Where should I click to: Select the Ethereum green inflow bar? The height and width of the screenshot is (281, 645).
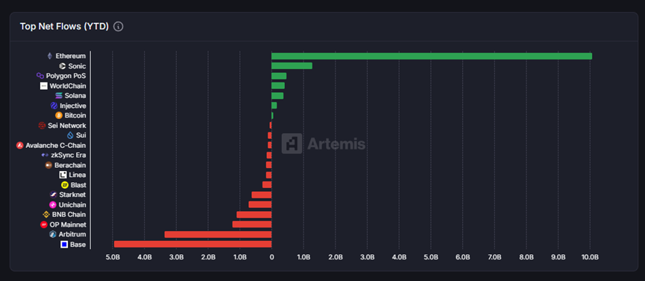click(x=432, y=56)
